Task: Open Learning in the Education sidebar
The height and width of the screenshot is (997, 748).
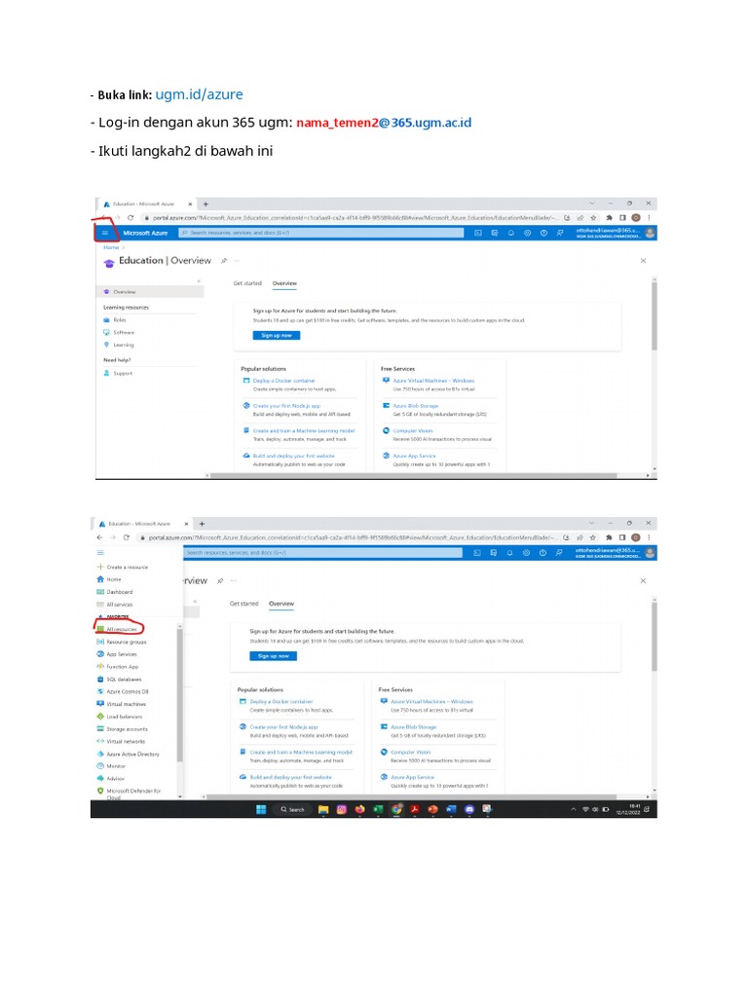Action: pyautogui.click(x=124, y=345)
